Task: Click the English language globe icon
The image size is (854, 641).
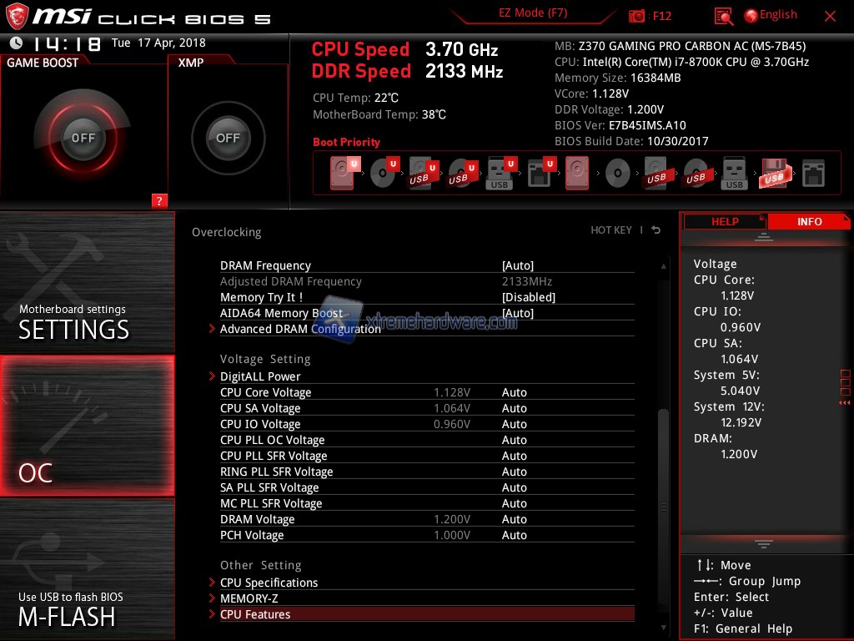Action: pyautogui.click(x=751, y=15)
